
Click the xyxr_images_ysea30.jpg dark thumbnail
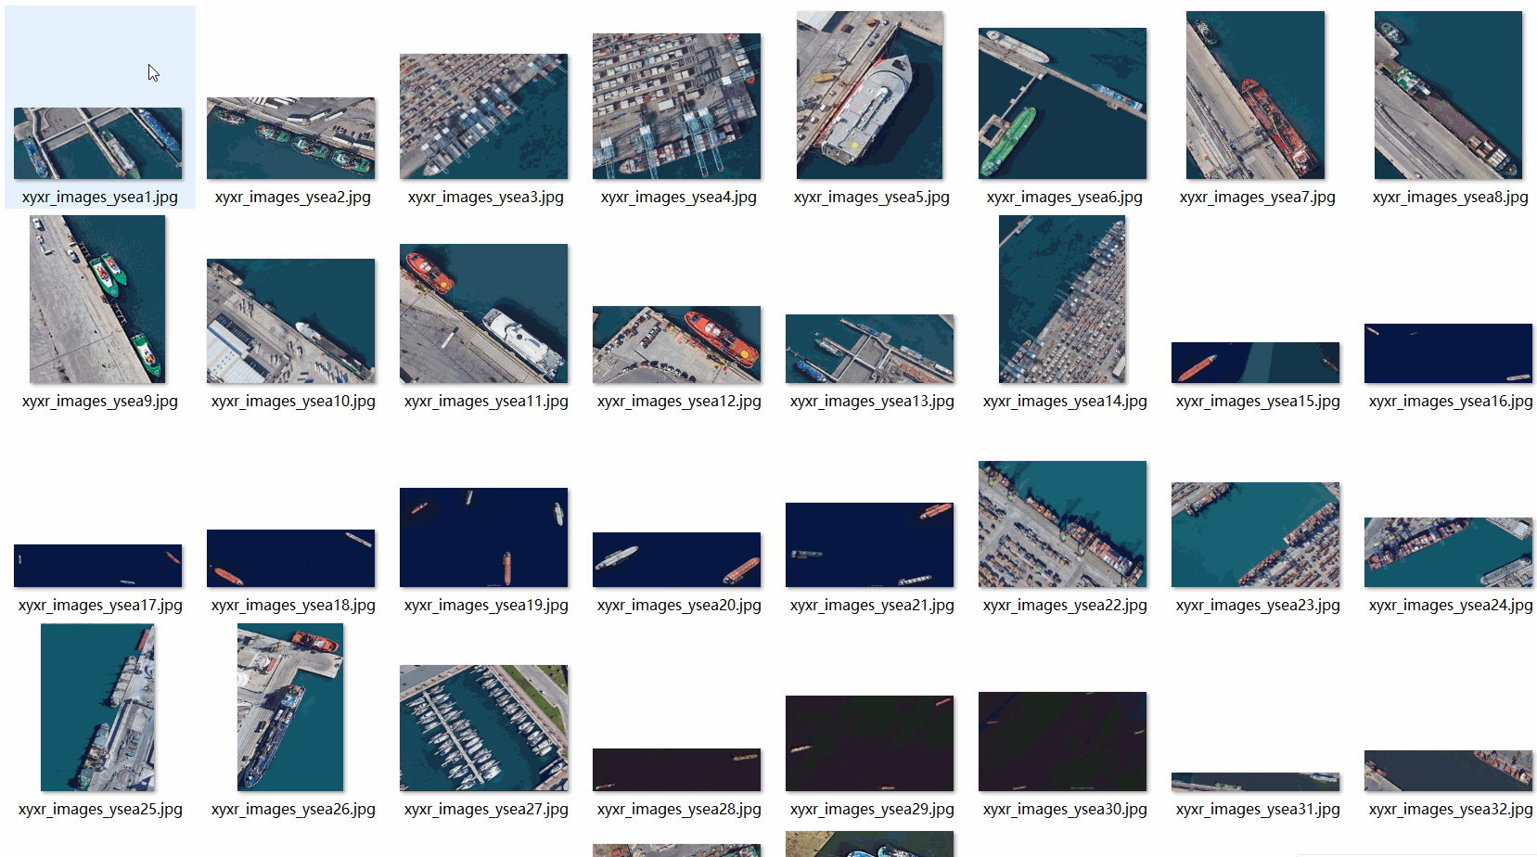pyautogui.click(x=1062, y=742)
